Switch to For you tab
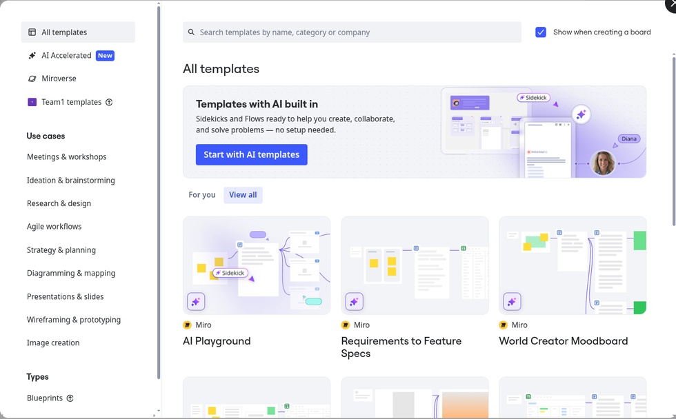 coord(201,195)
